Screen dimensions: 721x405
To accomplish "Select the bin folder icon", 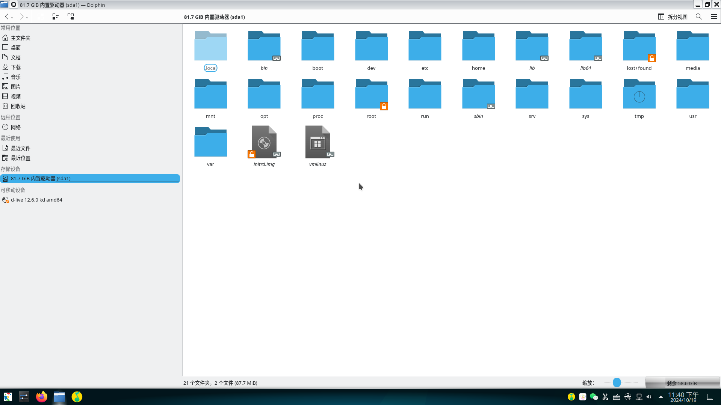I will coord(264,46).
